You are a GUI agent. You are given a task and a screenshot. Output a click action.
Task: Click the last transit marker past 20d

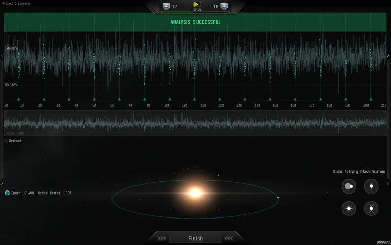371,99
